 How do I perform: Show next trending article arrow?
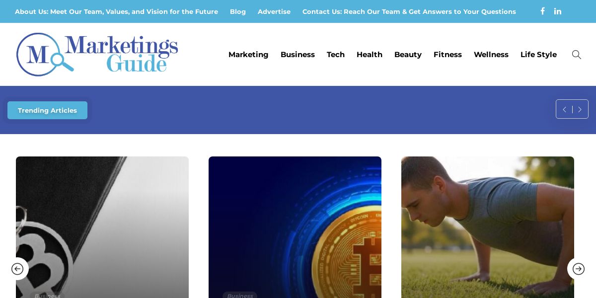pyautogui.click(x=580, y=109)
